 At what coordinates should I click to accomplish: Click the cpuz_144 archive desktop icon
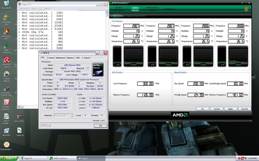click(x=20, y=118)
